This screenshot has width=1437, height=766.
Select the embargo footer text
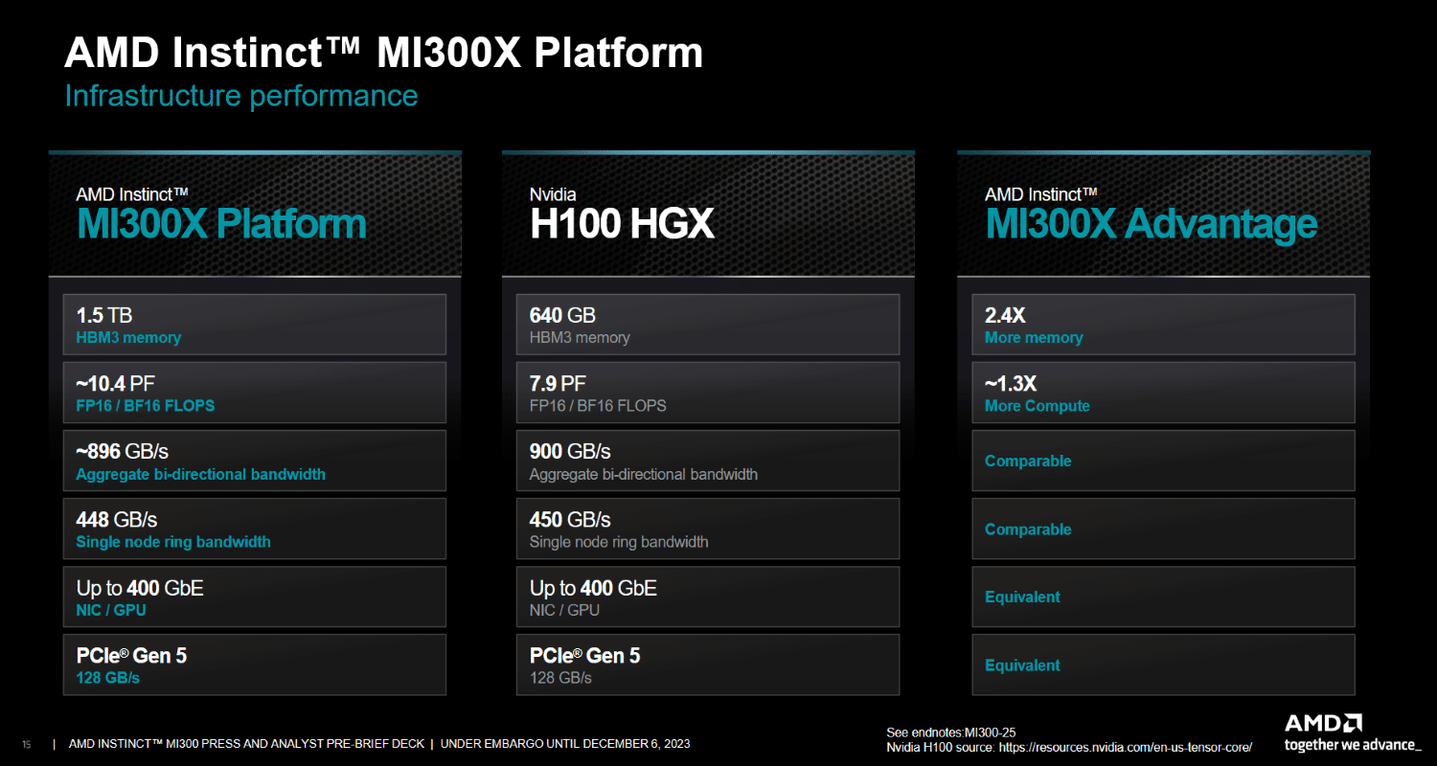pyautogui.click(x=565, y=744)
